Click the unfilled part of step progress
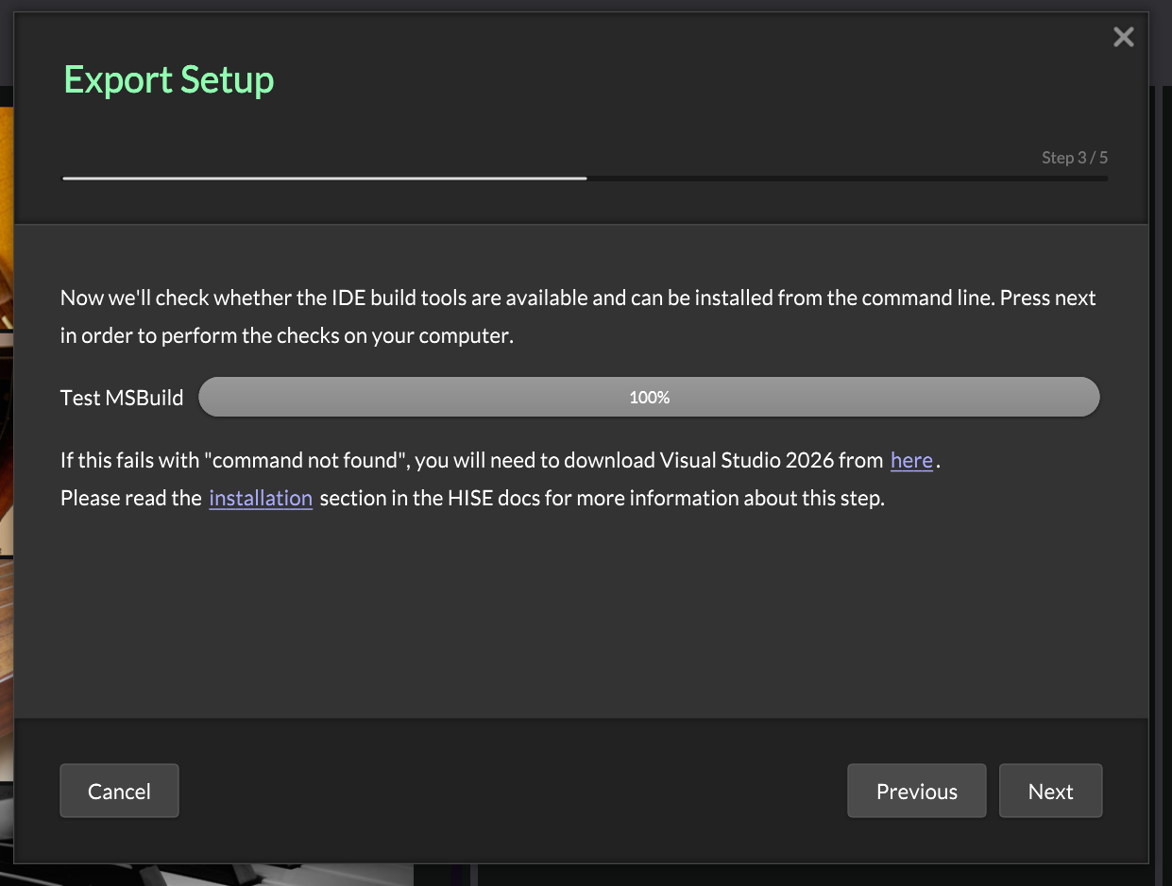1172x886 pixels. (846, 178)
